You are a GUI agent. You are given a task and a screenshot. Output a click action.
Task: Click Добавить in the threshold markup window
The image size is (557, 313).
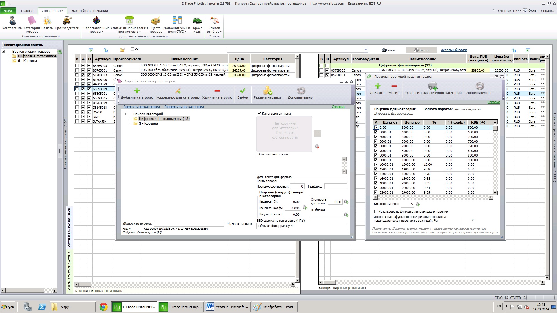(x=378, y=88)
